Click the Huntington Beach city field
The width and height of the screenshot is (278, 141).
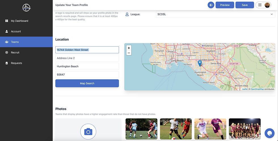coord(87,66)
